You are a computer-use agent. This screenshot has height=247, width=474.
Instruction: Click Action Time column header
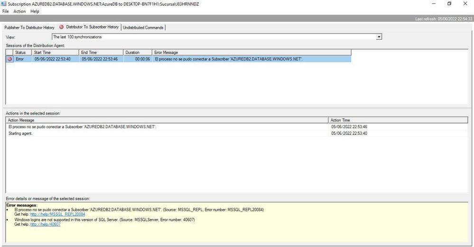click(398, 120)
